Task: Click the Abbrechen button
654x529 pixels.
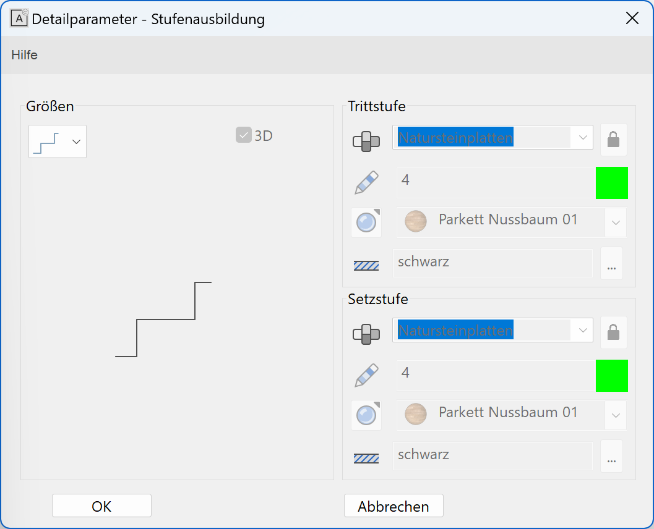Action: pyautogui.click(x=394, y=506)
